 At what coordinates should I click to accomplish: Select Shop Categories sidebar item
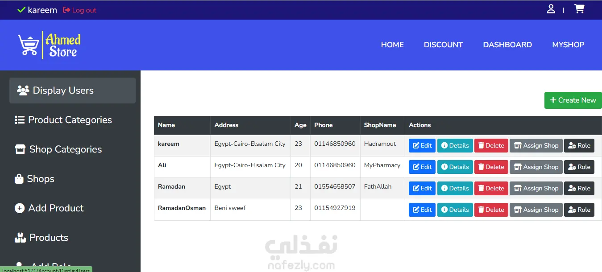tap(58, 149)
